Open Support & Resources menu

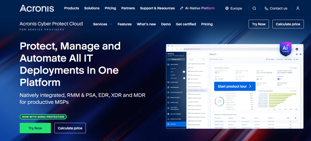(157, 8)
